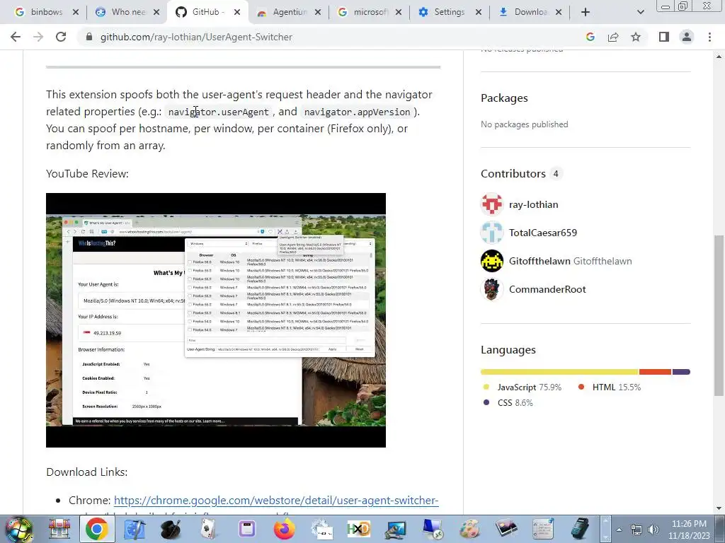Open the Remote Desktop taskbar icon
The width and height of the screenshot is (725, 543).
[433, 529]
